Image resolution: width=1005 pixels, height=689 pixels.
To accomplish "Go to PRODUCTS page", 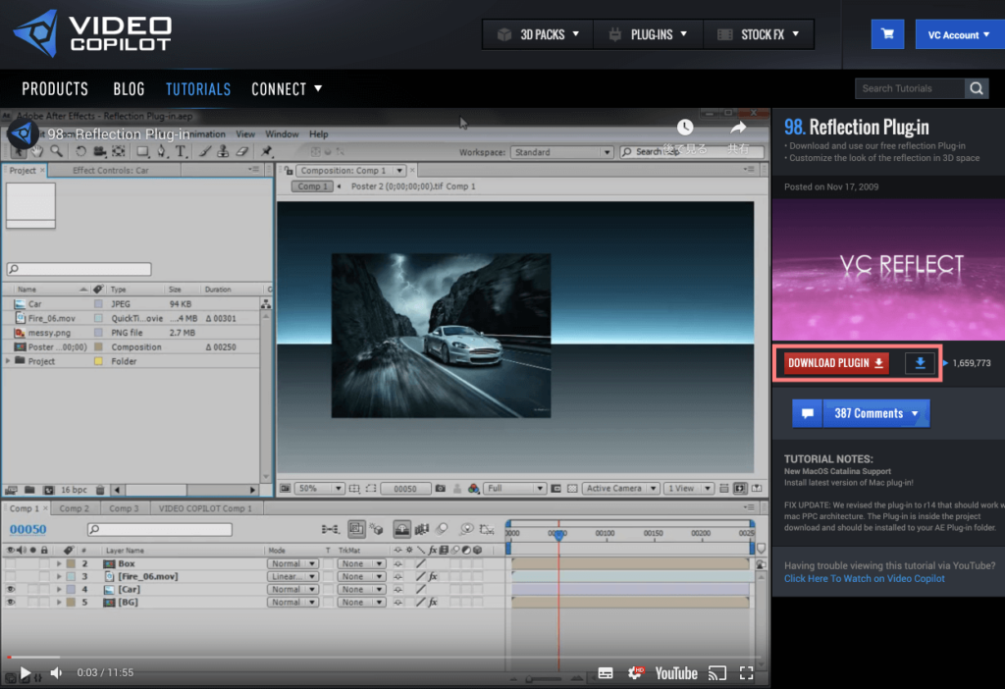I will [x=55, y=88].
